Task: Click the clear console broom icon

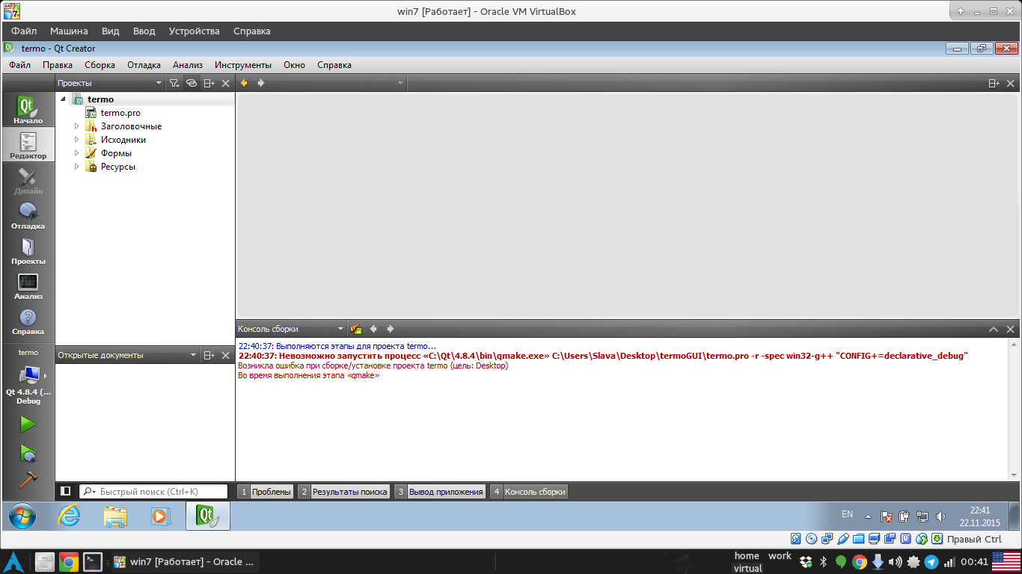Action: [356, 329]
